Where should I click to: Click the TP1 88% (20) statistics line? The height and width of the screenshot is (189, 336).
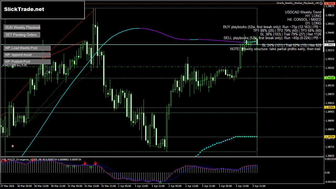pyautogui.click(x=287, y=30)
